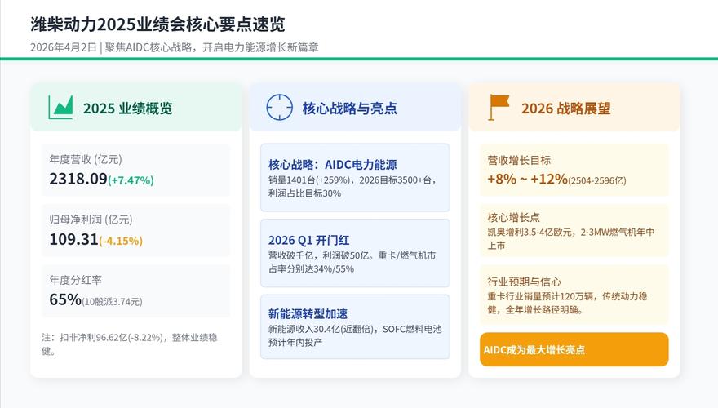
Task: Click the footnote about 扣非净利96.62亿
Action: pos(129,344)
